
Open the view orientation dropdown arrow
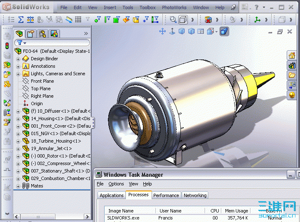(x=216, y=32)
